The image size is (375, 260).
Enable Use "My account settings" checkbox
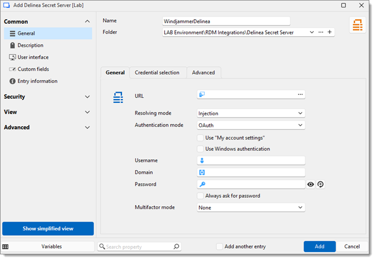tap(200, 138)
